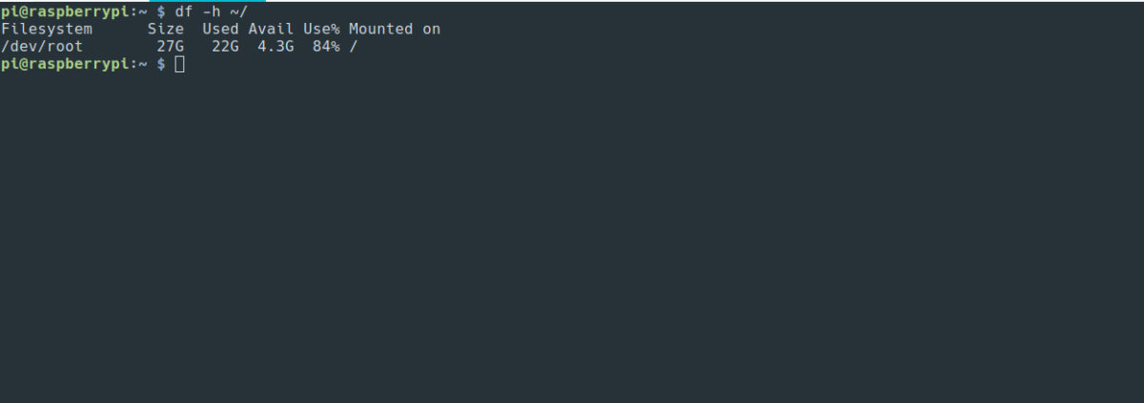Click the second pi@raspberrypi prompt

[x=70, y=63]
